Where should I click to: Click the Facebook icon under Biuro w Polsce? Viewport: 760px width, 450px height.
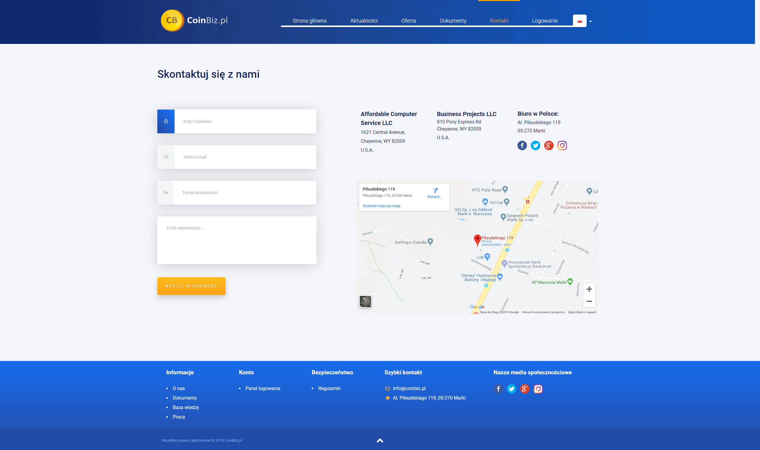click(x=522, y=145)
